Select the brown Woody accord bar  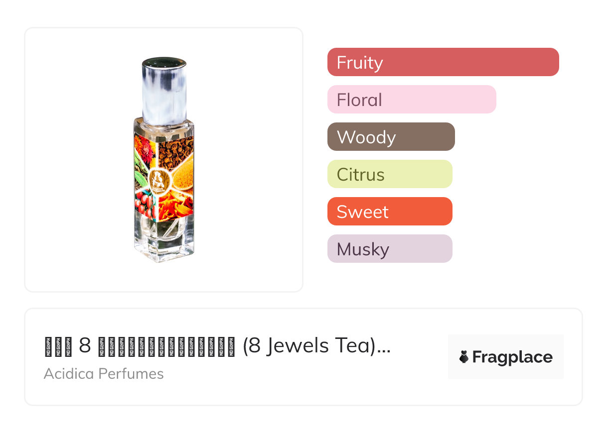(391, 137)
